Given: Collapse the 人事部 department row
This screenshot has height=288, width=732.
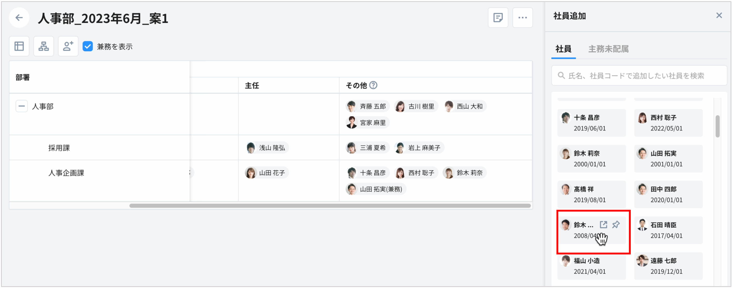Looking at the screenshot, I should pos(21,106).
